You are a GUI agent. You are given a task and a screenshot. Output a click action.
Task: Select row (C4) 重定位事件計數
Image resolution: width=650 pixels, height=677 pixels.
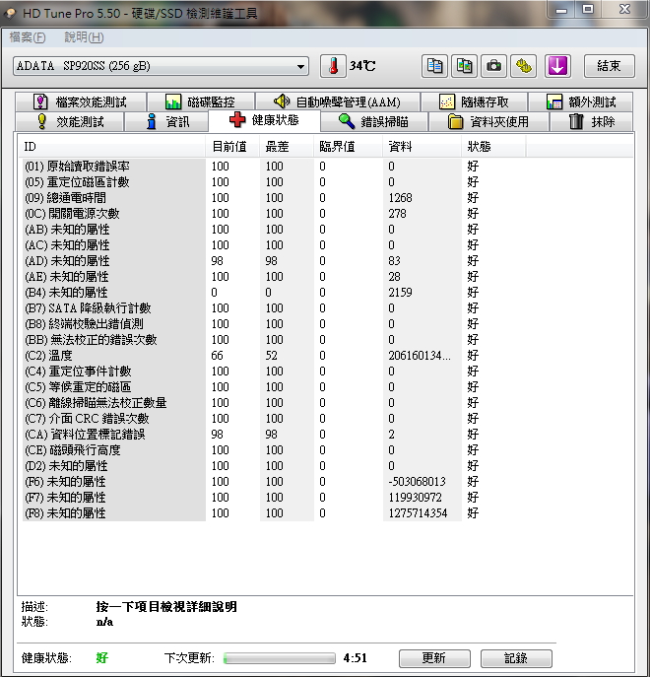click(275, 371)
